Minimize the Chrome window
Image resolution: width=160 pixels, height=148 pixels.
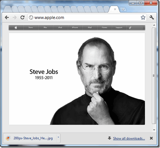pyautogui.click(x=133, y=3)
